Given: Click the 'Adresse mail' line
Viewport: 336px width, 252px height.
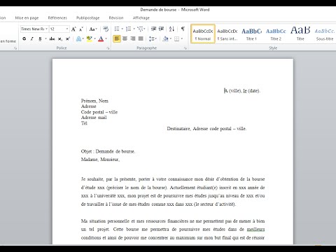Looking at the screenshot, I should 94,118.
